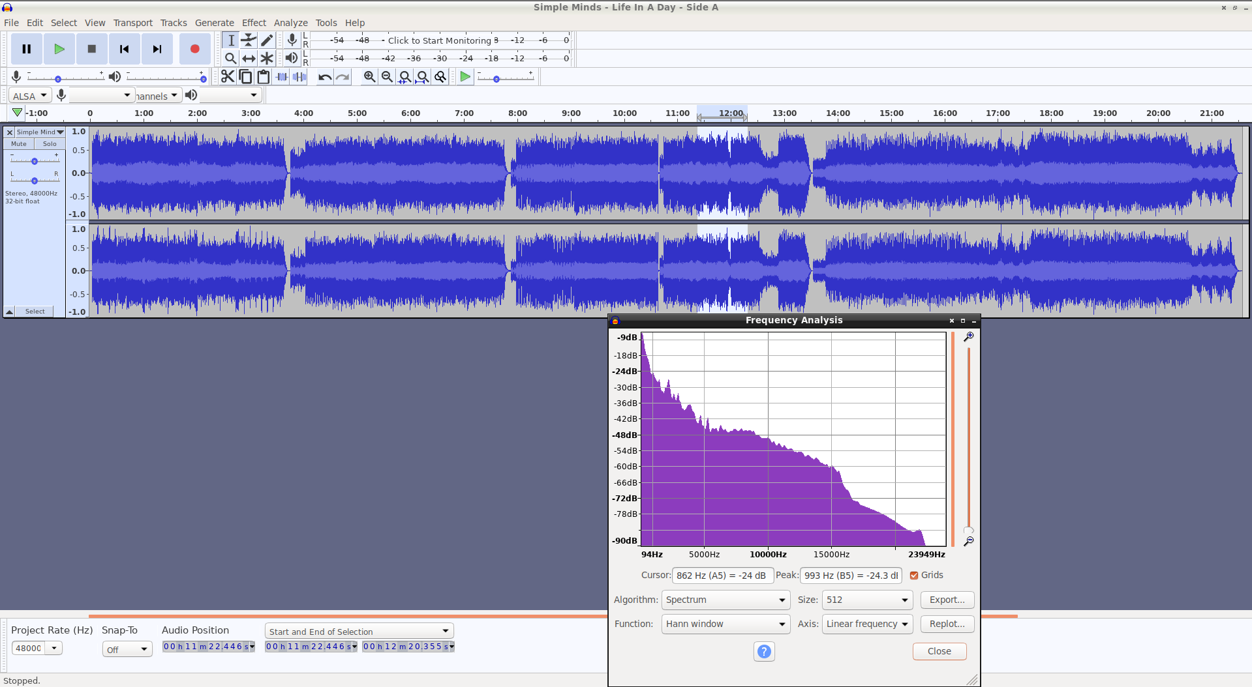Screen dimensions: 1252x687
Task: Click Play-at-speed green arrow
Action: (465, 77)
